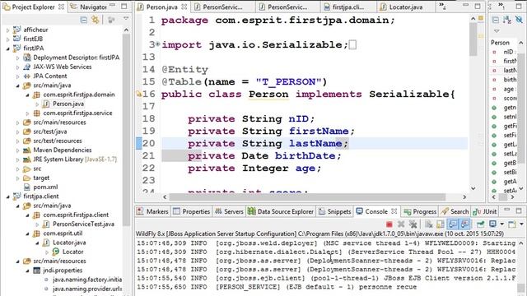The image size is (527, 296).
Task: Open the Open Console dropdown arrow
Action: point(521,224)
